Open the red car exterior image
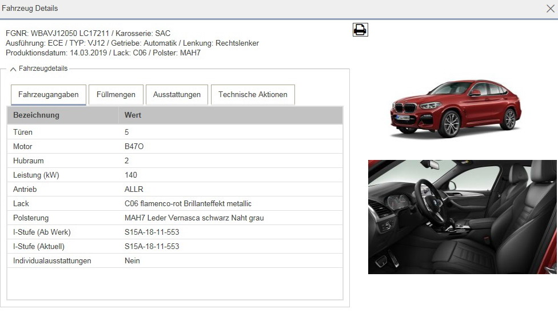This screenshot has height=313, width=558. tap(456, 108)
